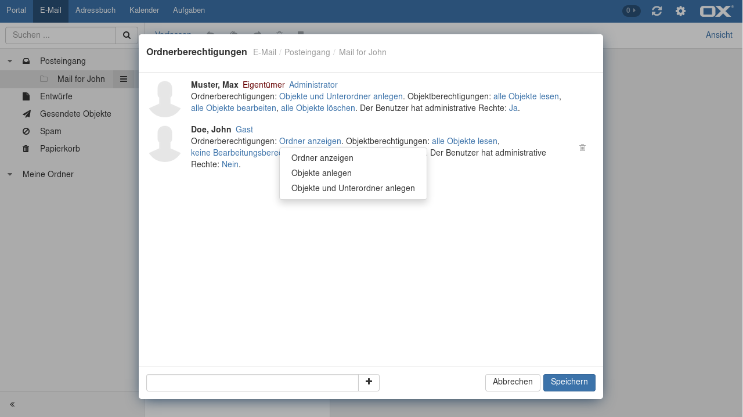Click the plus icon to add user
The width and height of the screenshot is (743, 417).
coord(369,382)
